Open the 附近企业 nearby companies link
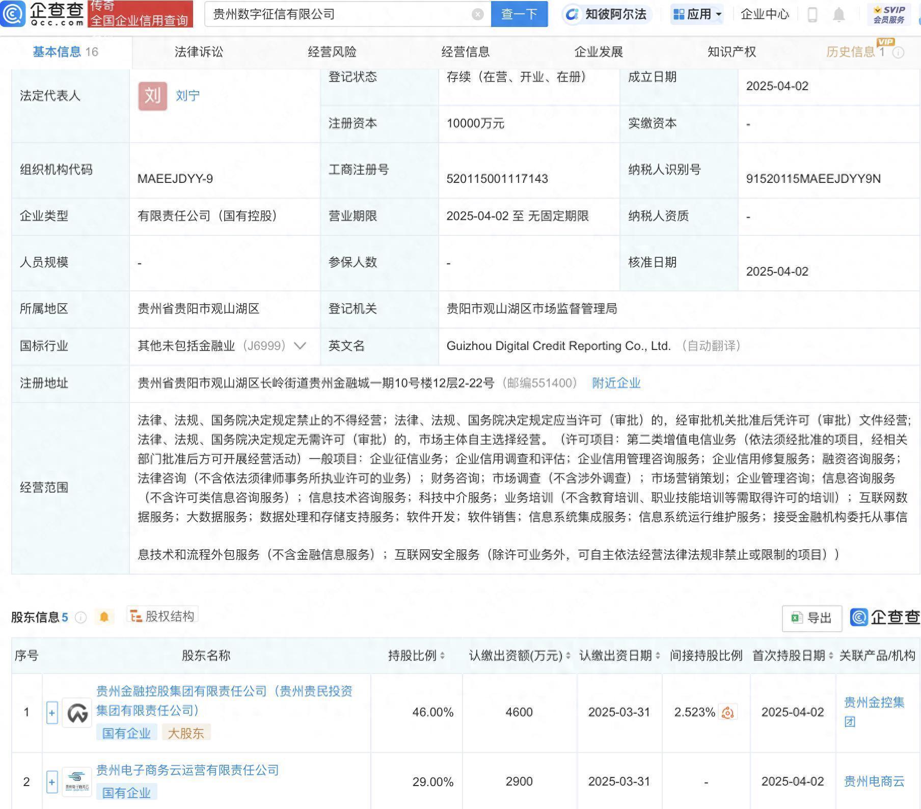The image size is (921, 809). 616,383
